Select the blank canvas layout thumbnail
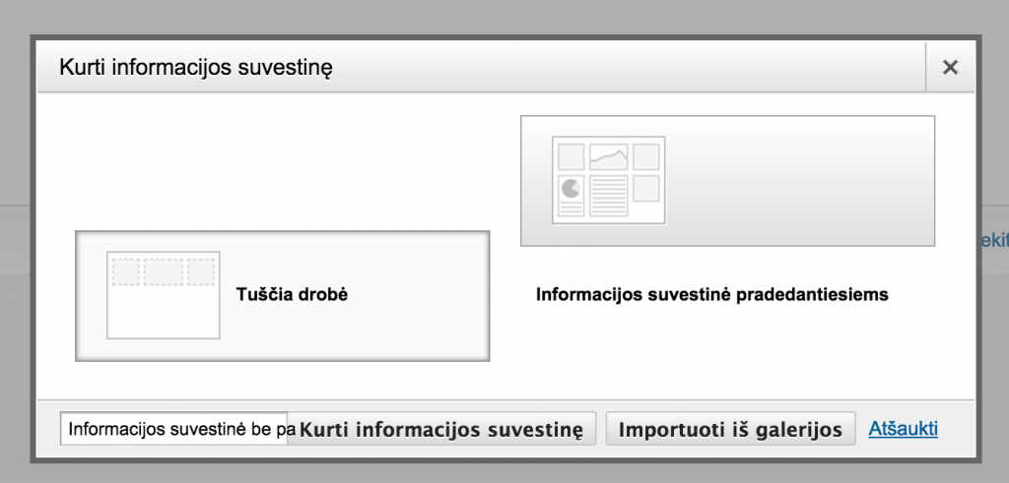 point(164,295)
